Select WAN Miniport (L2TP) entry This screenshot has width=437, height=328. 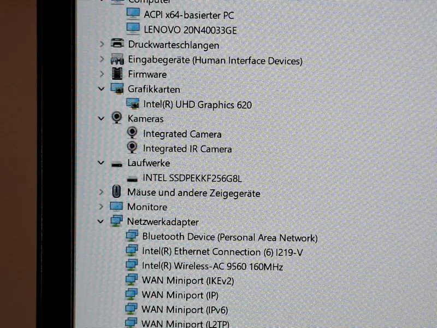[x=185, y=324]
